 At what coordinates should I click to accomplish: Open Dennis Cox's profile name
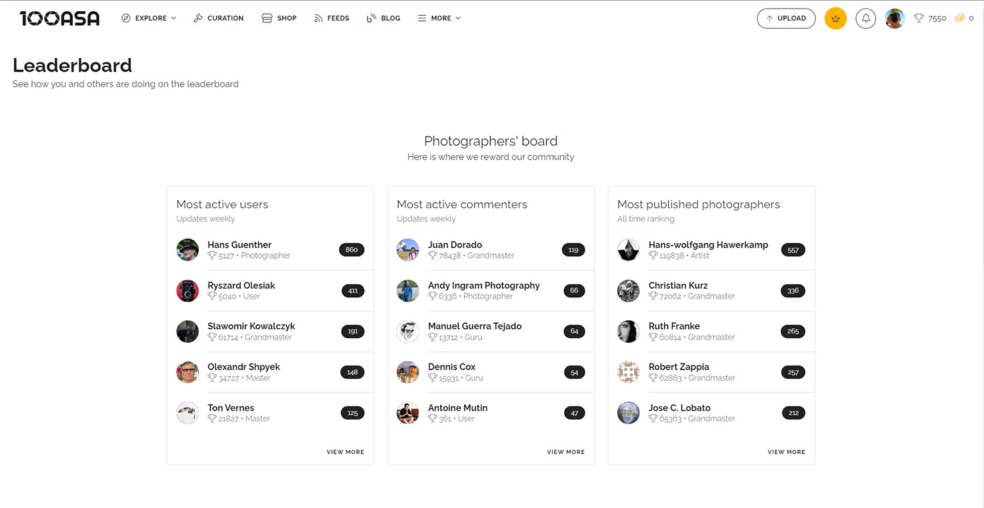[x=452, y=367]
